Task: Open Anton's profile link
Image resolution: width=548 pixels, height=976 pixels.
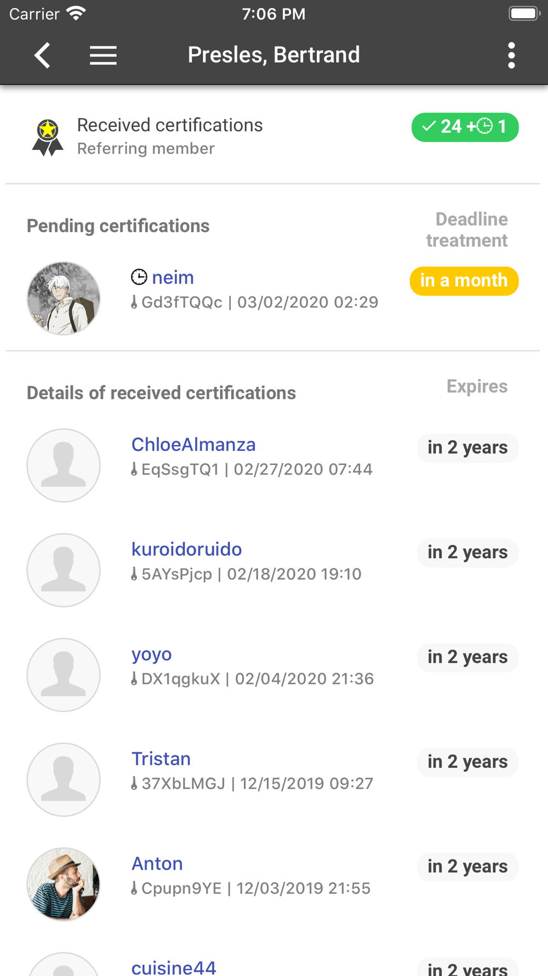Action: pyautogui.click(x=157, y=864)
